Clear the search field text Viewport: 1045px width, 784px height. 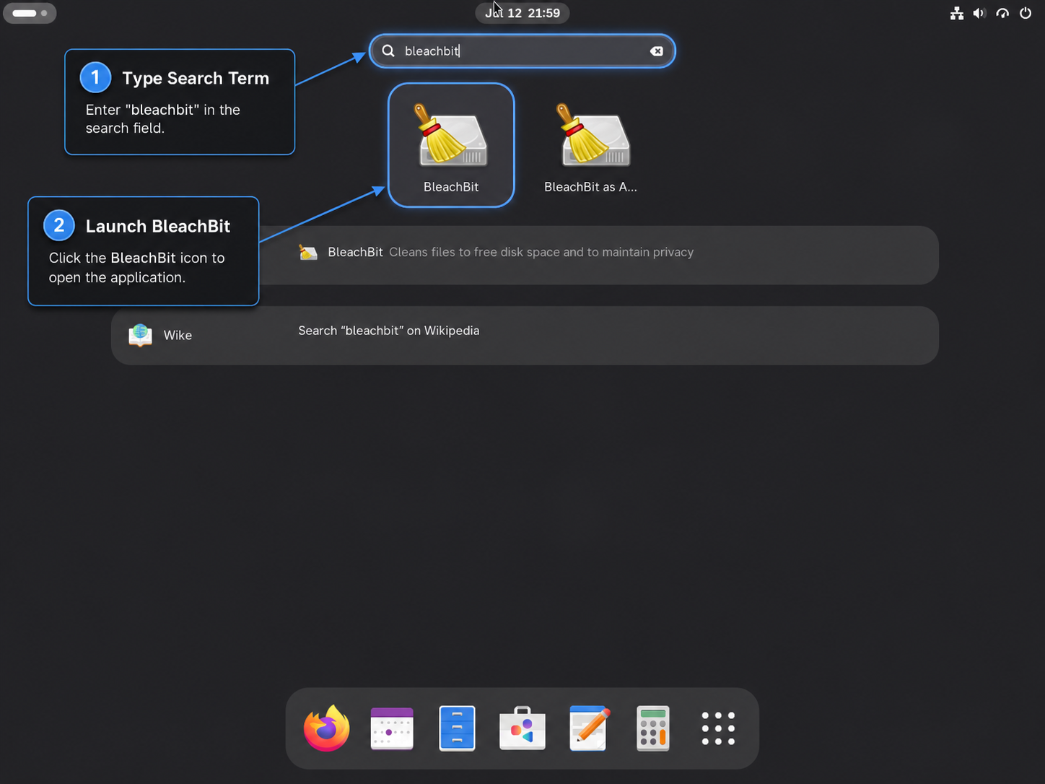pyautogui.click(x=657, y=51)
